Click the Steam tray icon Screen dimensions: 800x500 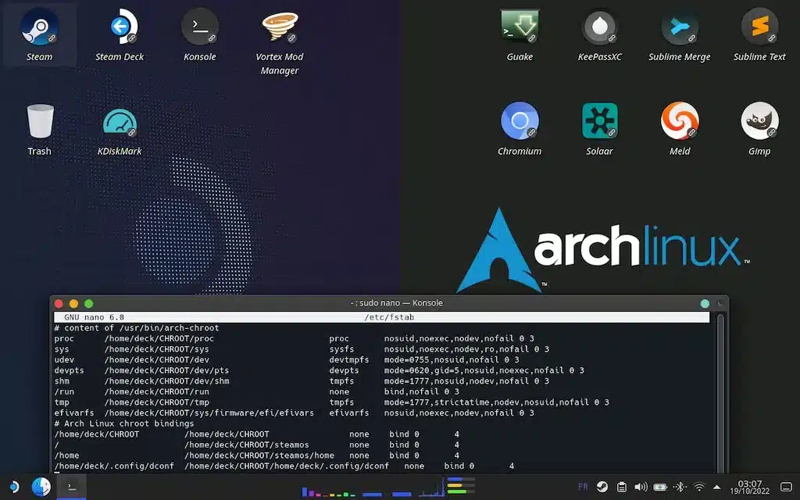pos(602,487)
